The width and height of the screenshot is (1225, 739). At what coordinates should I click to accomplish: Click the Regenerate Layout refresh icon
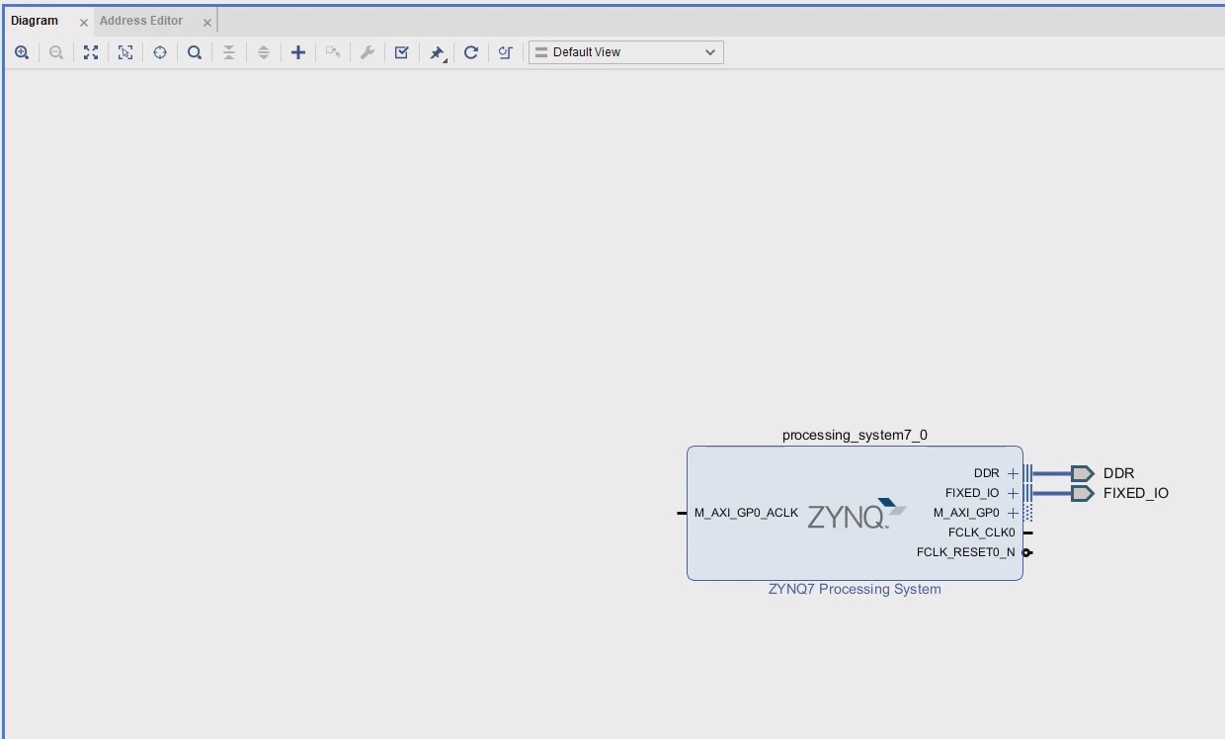coord(471,52)
